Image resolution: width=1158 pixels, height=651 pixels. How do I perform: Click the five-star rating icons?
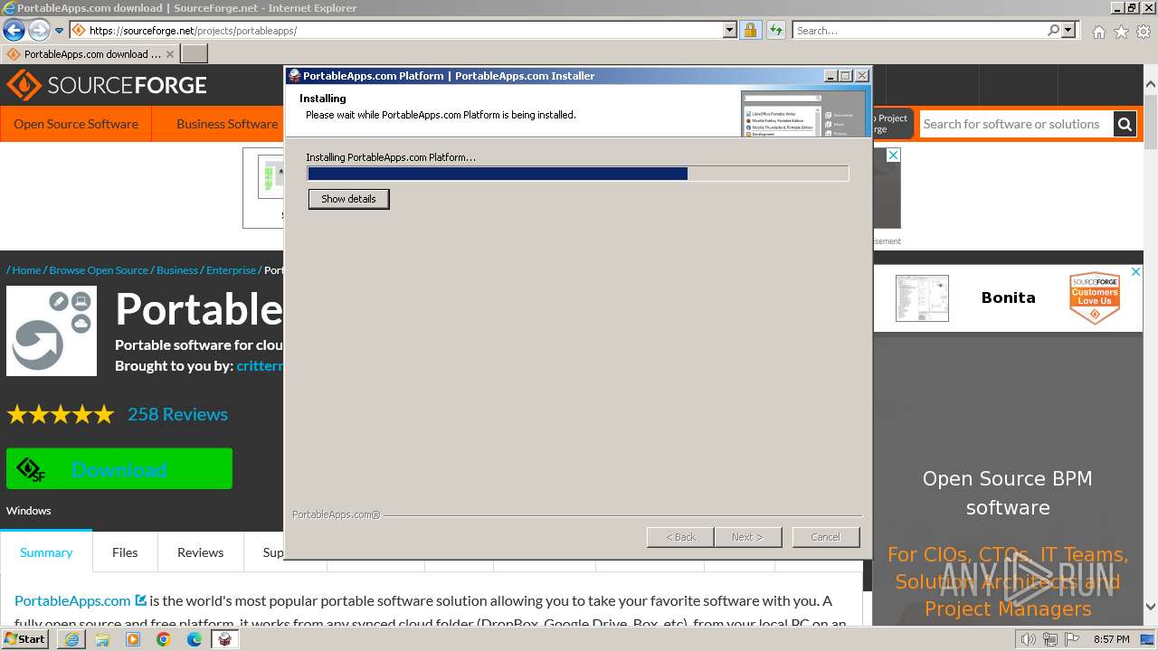tap(61, 415)
